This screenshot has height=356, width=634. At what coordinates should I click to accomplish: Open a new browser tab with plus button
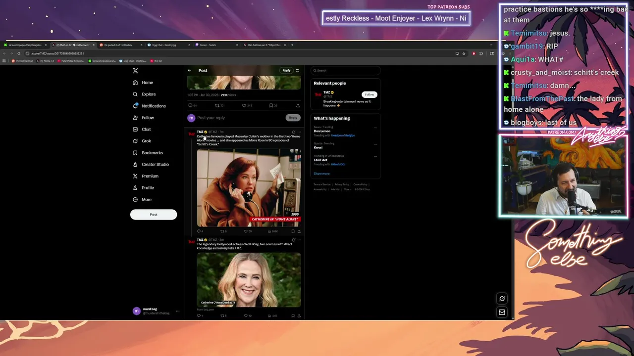pyautogui.click(x=292, y=45)
